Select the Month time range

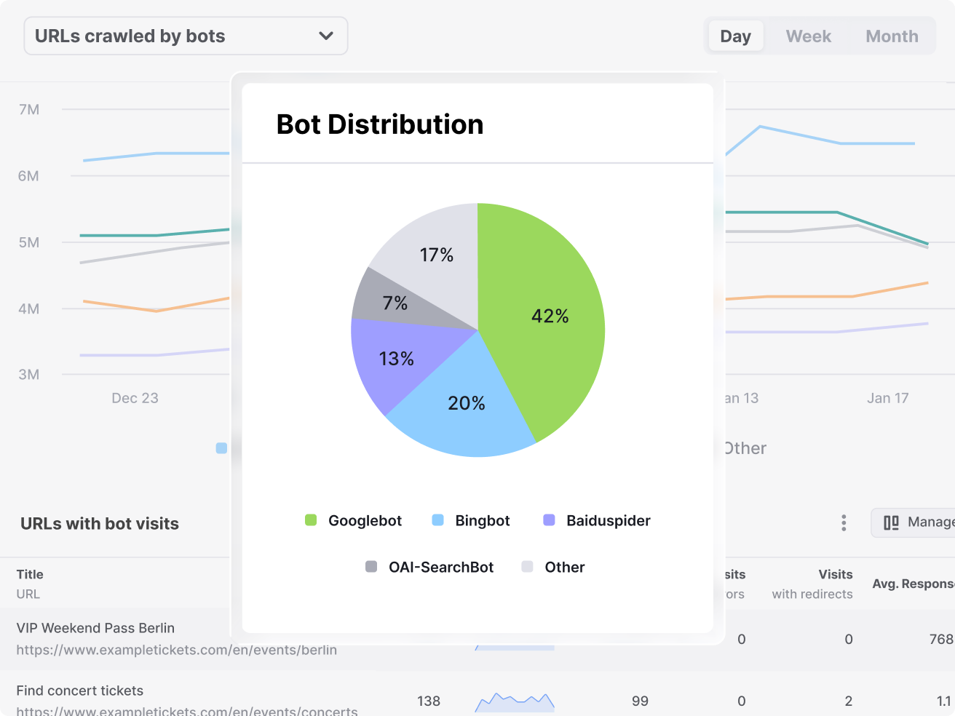click(x=892, y=36)
